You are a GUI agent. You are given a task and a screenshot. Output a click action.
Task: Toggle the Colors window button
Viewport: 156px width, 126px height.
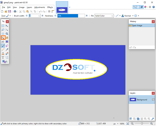pyautogui.click(x=145, y=7)
